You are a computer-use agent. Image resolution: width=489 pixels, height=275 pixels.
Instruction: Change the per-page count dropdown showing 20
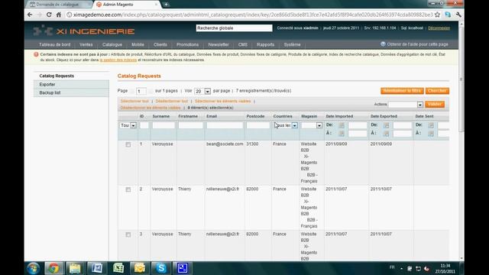click(x=202, y=91)
